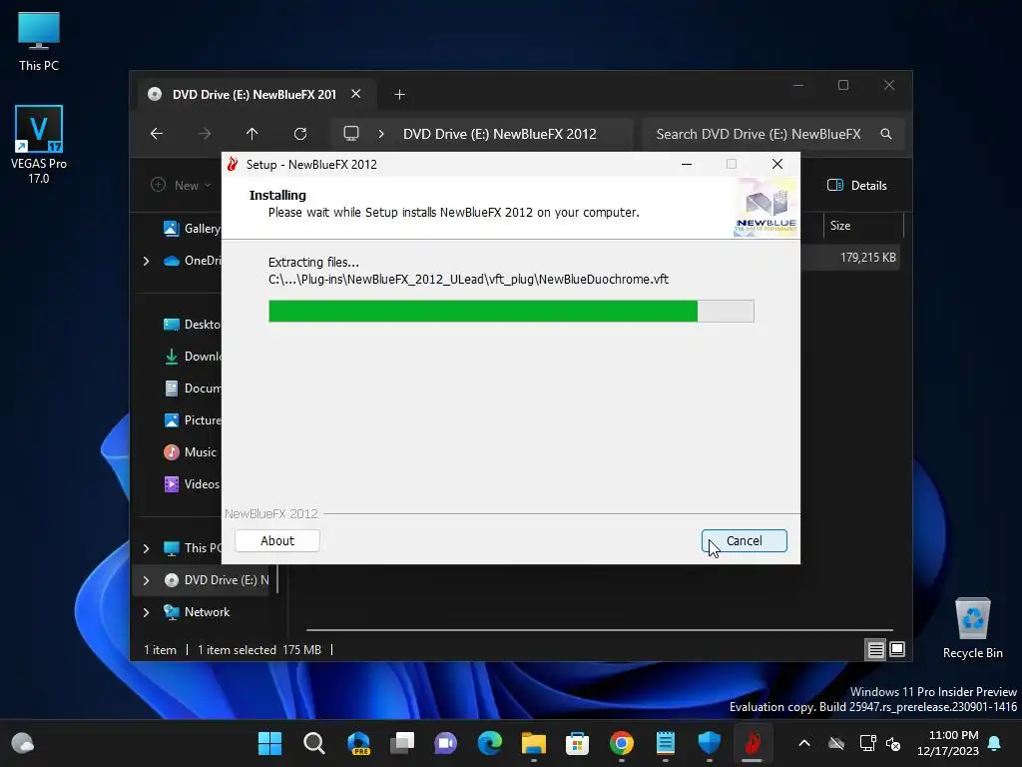Toggle the Details pane in Explorer
The image size is (1022, 767).
coord(857,185)
